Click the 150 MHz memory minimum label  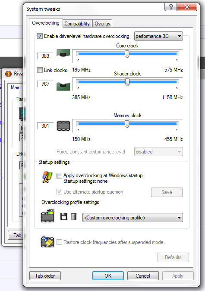(81, 139)
